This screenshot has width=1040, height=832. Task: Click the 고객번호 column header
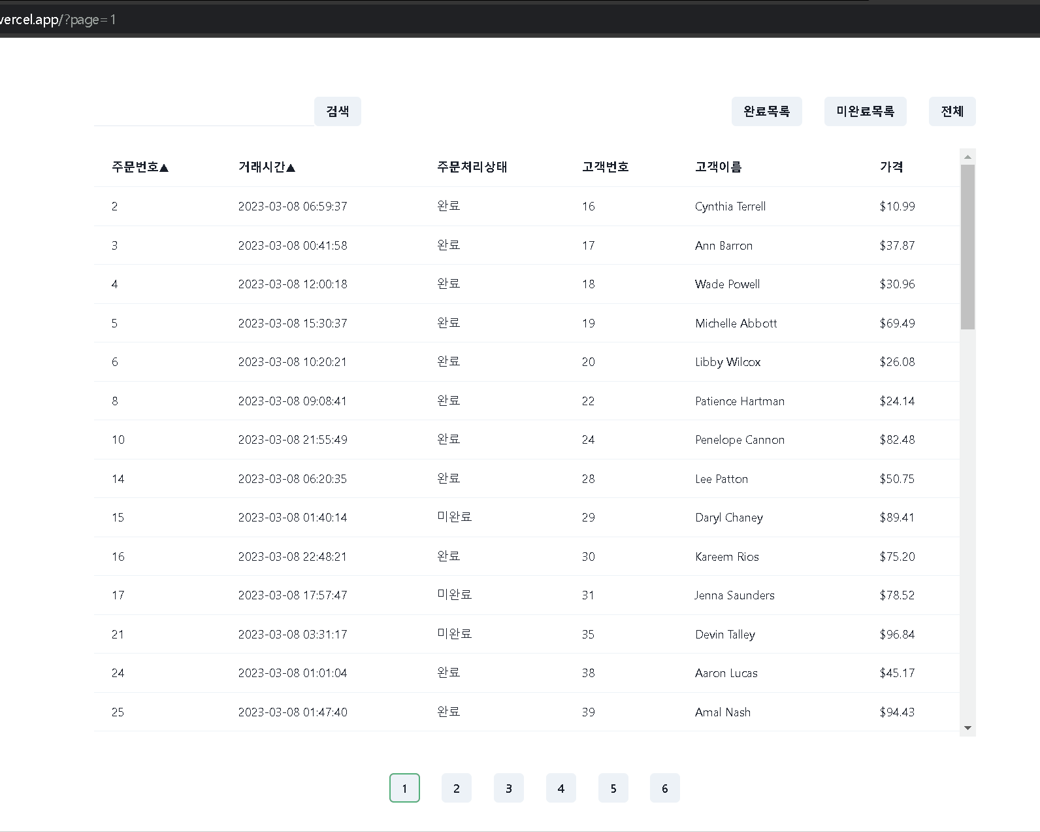pos(605,167)
